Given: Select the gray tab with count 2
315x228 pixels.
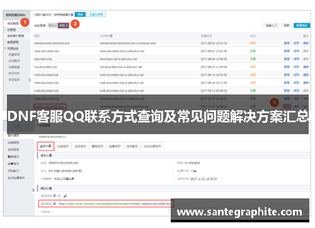Looking at the screenshot, I should (52, 26).
